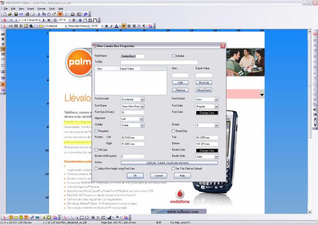
Task: Click the Cut scissors icon
Action: (39, 14)
